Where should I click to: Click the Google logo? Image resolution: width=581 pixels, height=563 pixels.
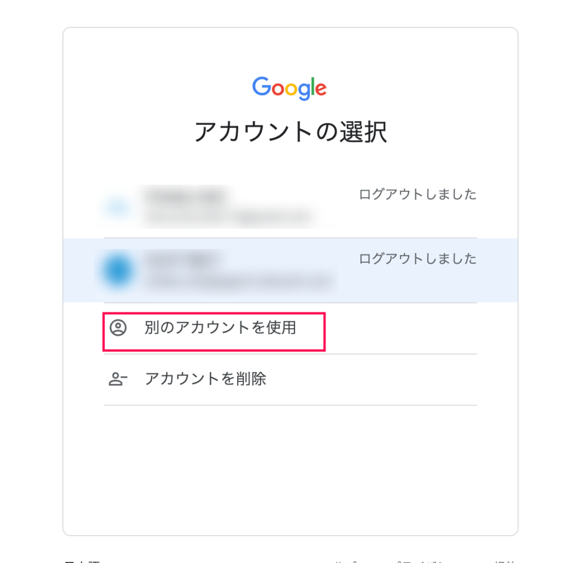(289, 88)
